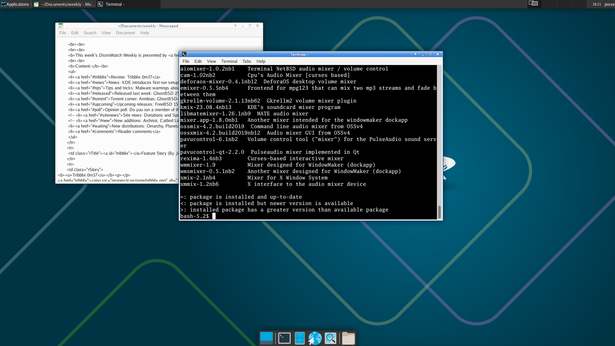The width and height of the screenshot is (615, 346).
Task: Click the Show Desktop dock icon
Action: click(266, 338)
